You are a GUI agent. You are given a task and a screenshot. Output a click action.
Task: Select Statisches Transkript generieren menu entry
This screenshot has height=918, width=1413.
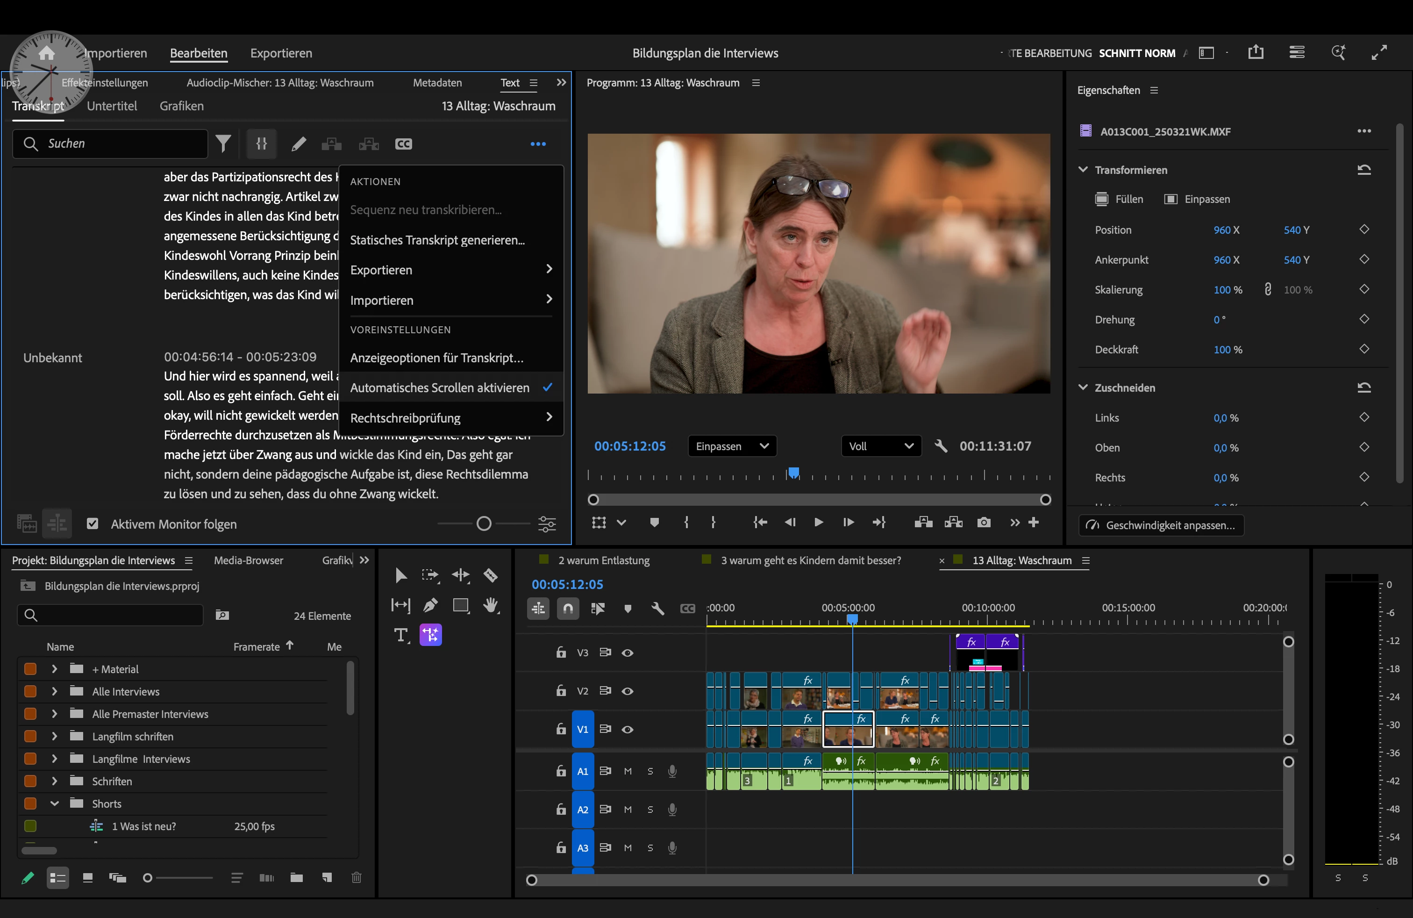pyautogui.click(x=437, y=240)
